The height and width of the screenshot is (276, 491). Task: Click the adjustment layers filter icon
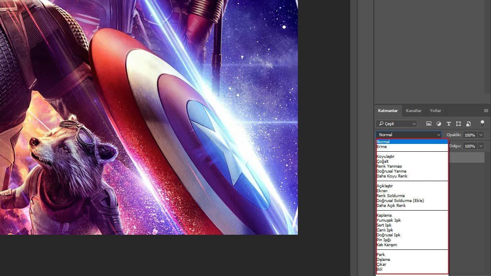[439, 123]
